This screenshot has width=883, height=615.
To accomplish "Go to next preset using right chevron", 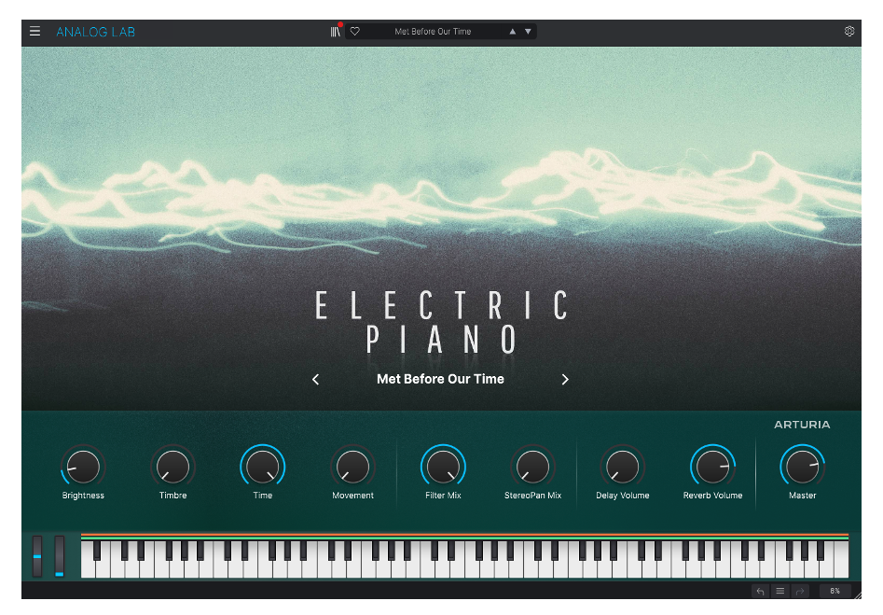I will click(x=565, y=379).
